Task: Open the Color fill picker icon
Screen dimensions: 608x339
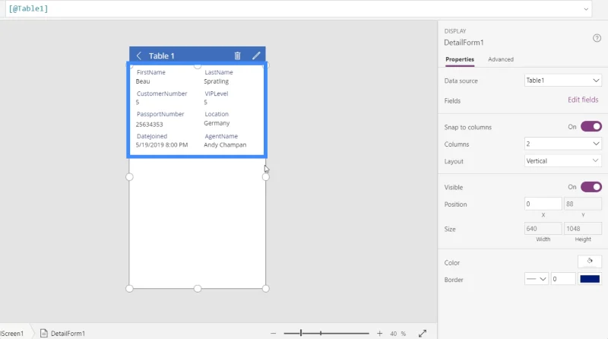Action: [590, 261]
